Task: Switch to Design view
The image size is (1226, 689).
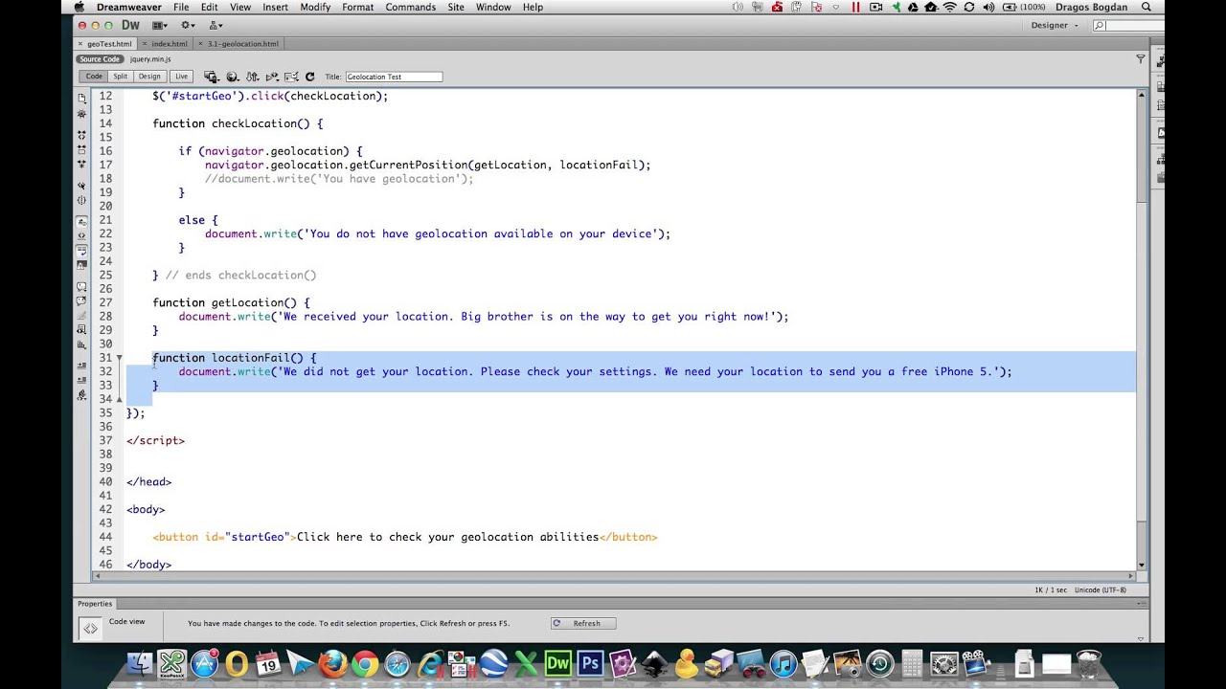Action: tap(149, 77)
